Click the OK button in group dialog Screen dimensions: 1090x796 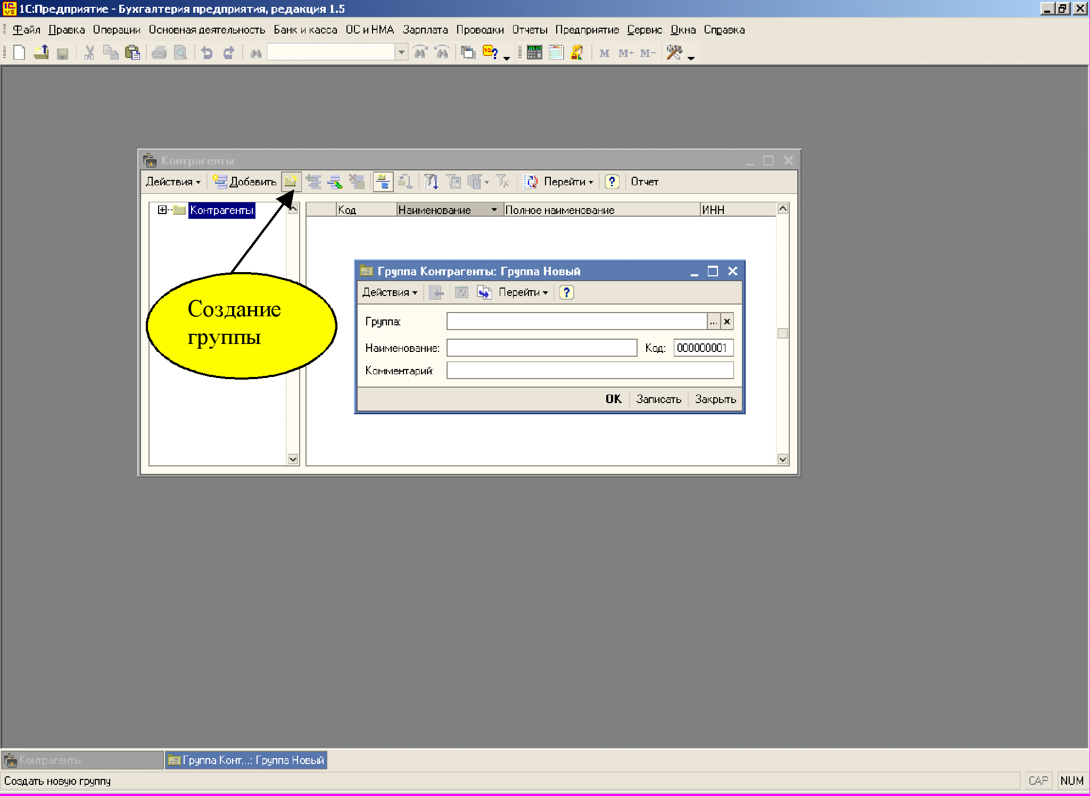613,399
